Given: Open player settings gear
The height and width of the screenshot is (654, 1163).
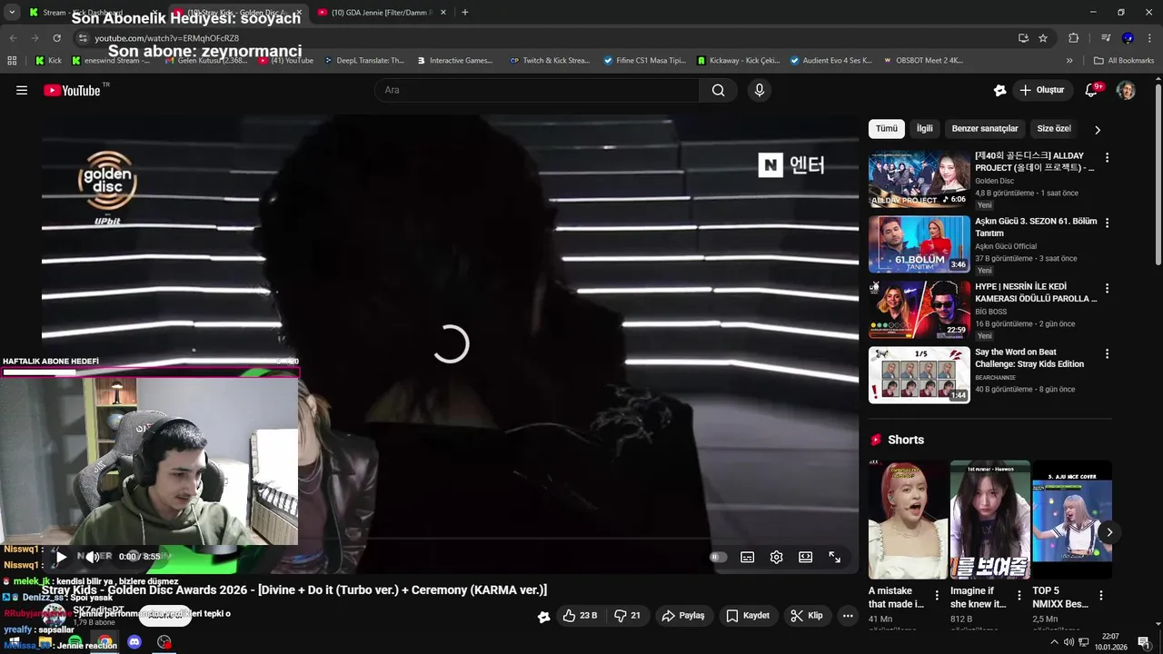Looking at the screenshot, I should (x=776, y=557).
